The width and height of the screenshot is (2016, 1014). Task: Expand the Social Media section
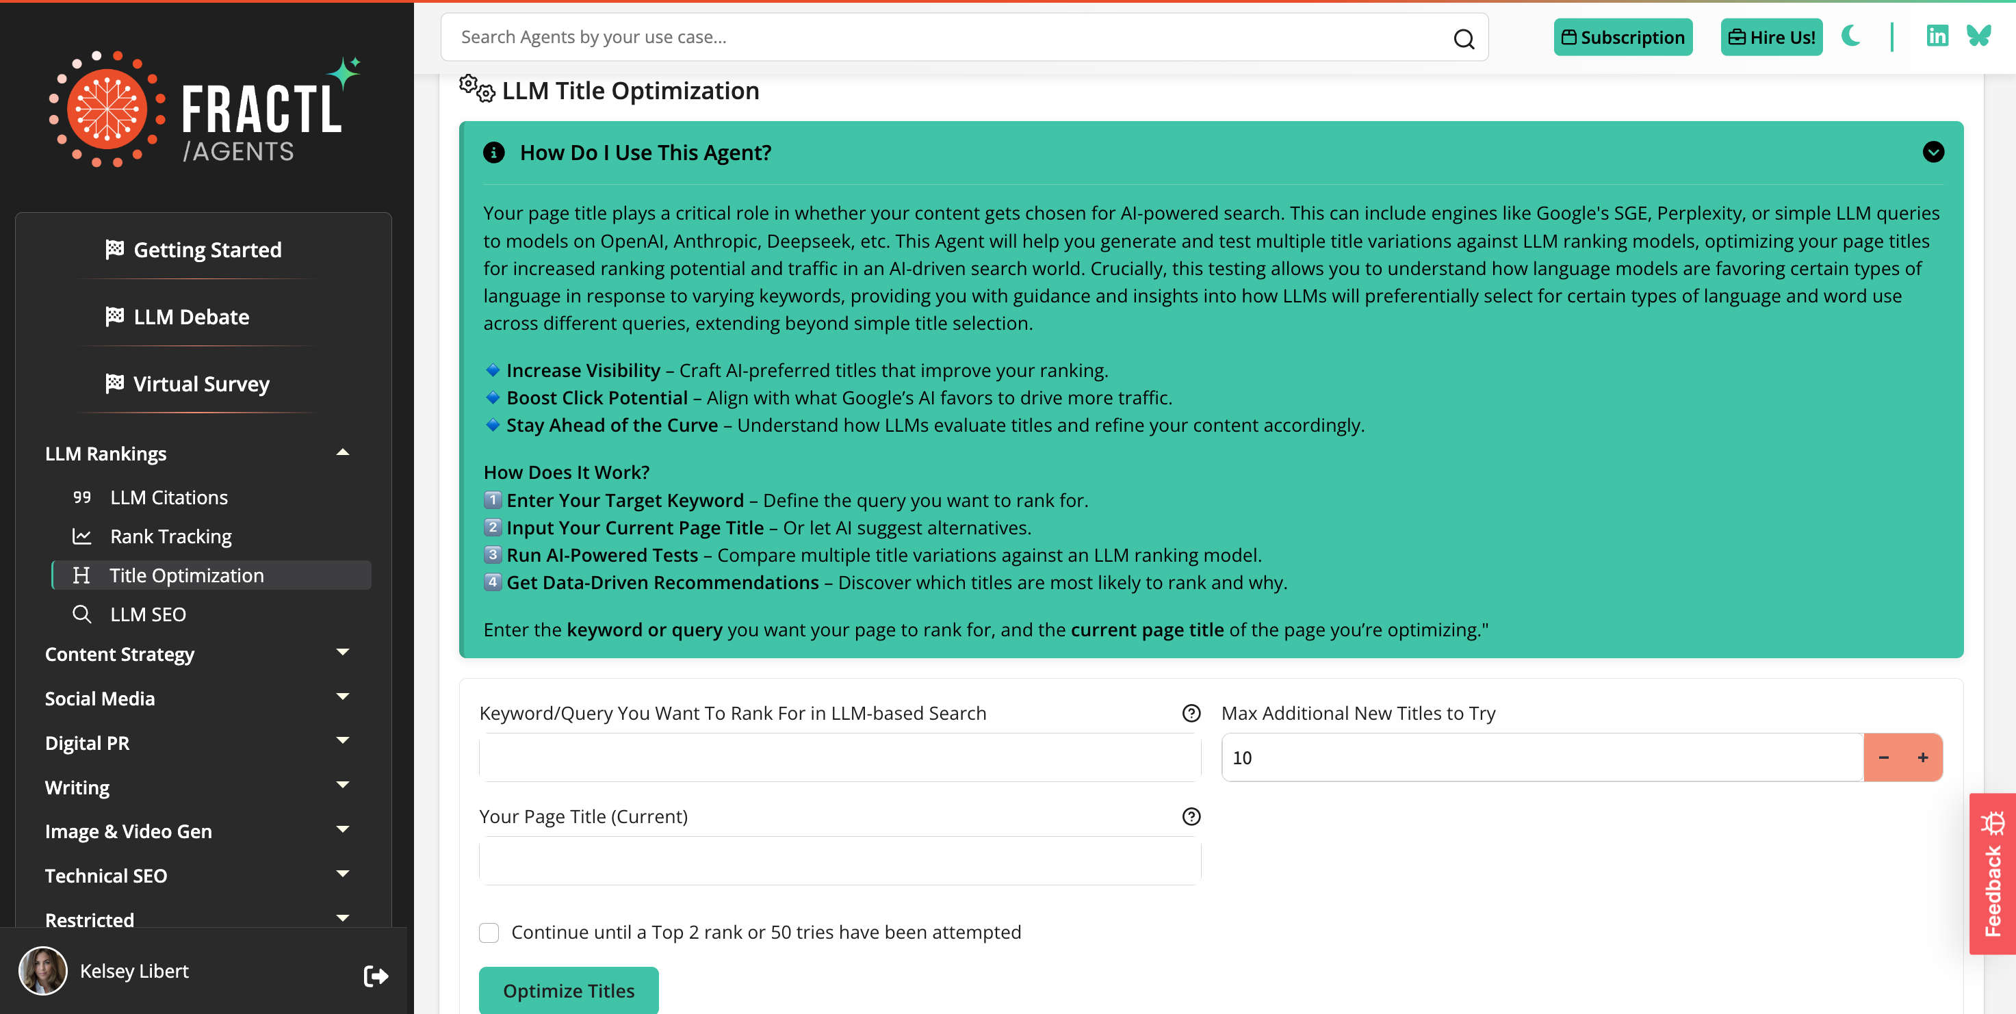[342, 697]
